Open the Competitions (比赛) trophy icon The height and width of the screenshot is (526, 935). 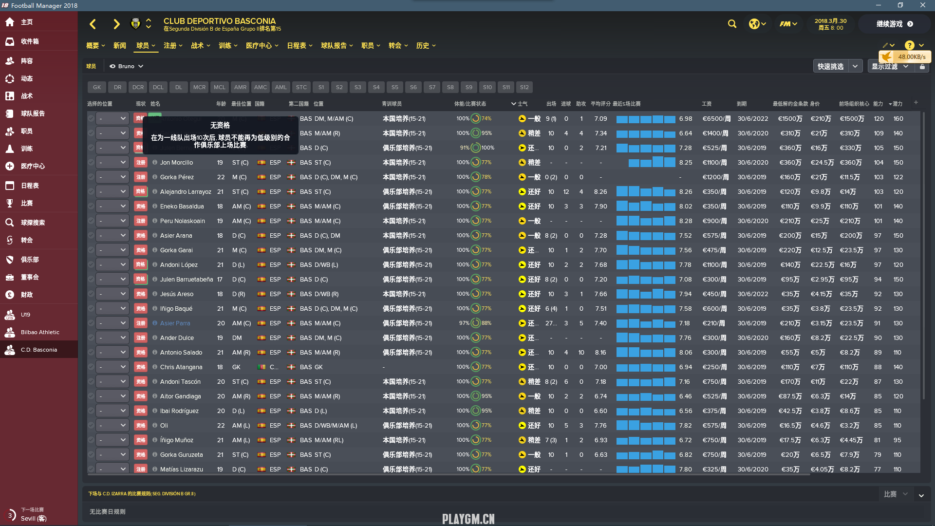tap(10, 203)
